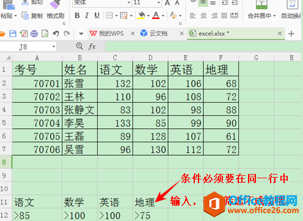This screenshot has height=221, width=303.
Task: Redo the last action
Action: (x=67, y=34)
